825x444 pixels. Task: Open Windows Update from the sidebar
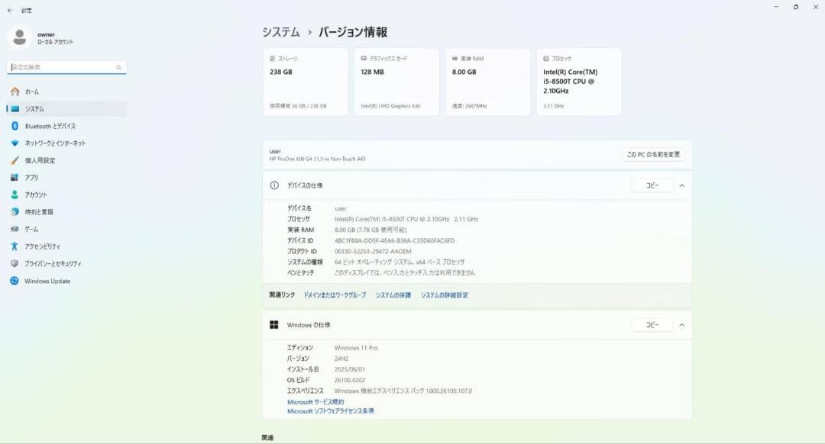click(x=47, y=281)
